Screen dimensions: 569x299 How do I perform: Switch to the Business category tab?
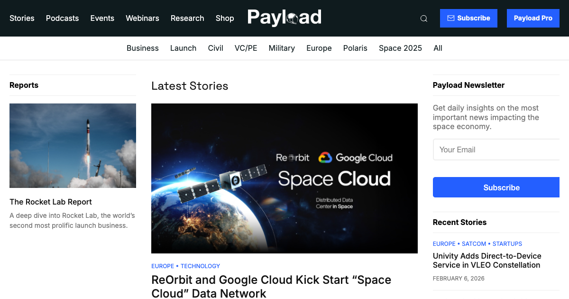pos(142,48)
